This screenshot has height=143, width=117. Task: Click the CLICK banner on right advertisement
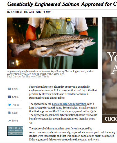click(x=109, y=119)
